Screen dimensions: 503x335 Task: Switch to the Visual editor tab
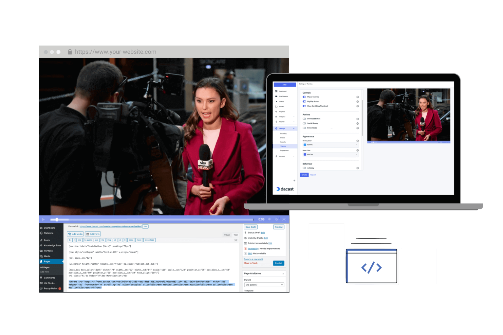pos(227,235)
